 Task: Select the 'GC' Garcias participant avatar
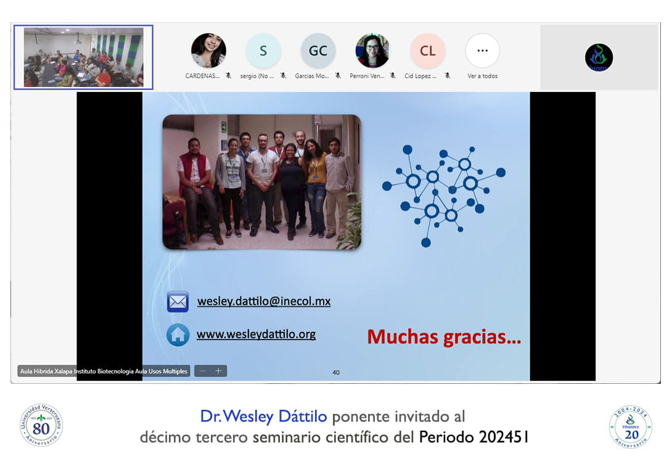318,51
